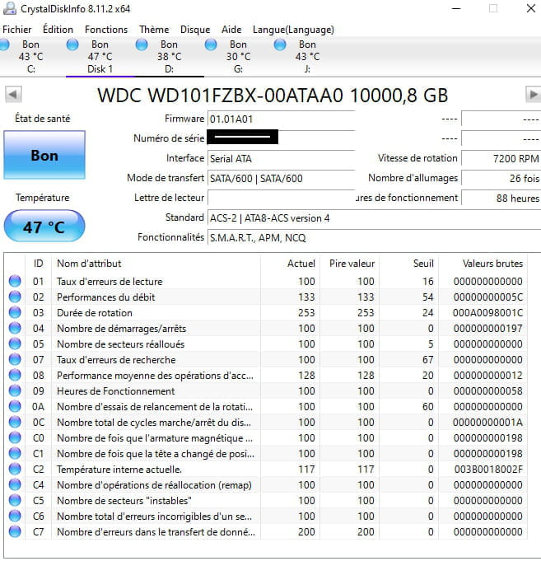Open the Thème menu
The image size is (541, 561).
point(154,30)
